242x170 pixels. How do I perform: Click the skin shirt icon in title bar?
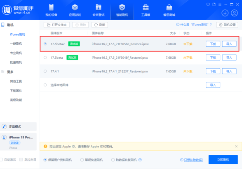pyautogui.click(x=208, y=5)
